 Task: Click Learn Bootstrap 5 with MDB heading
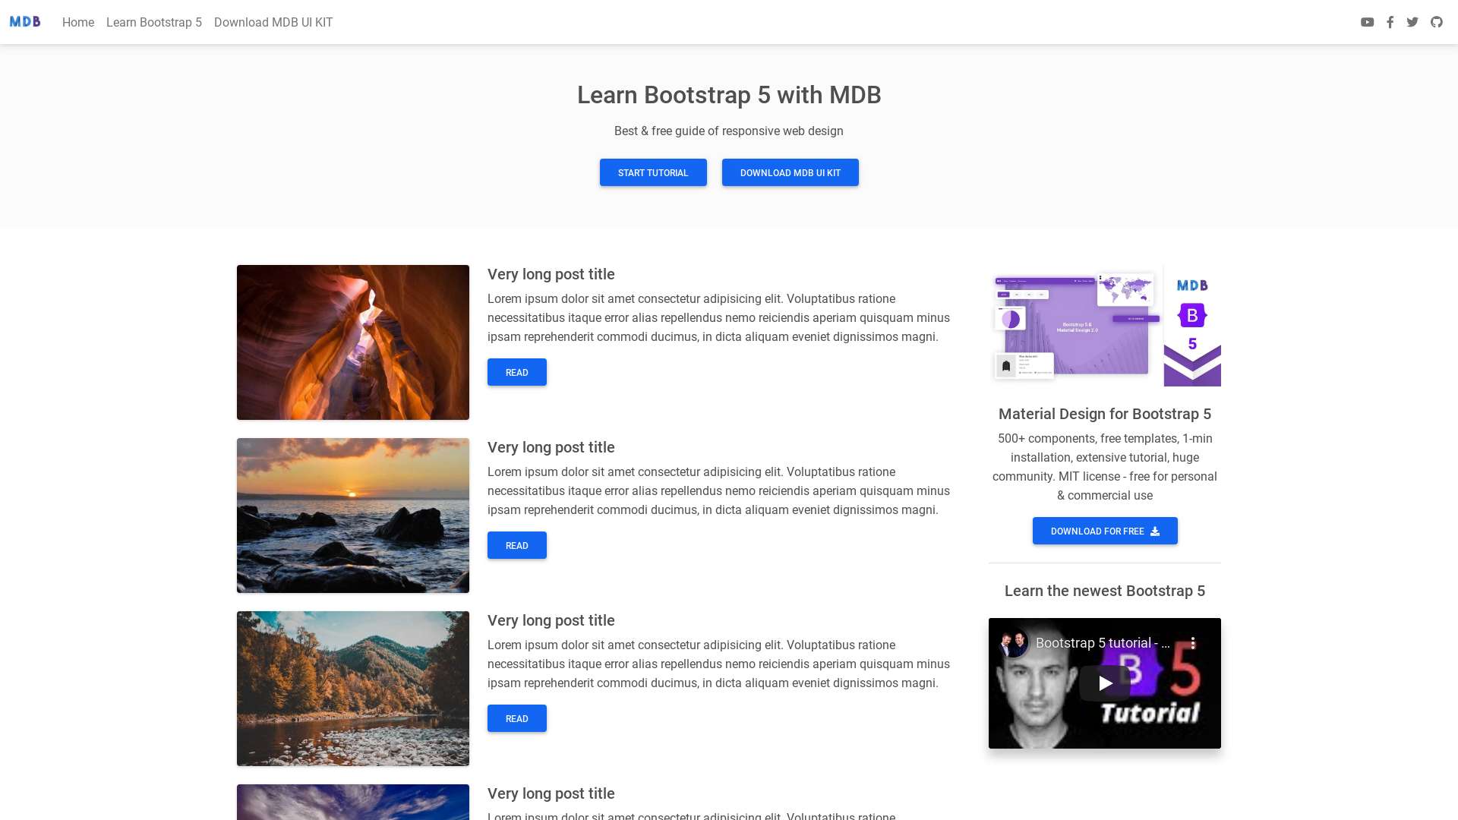(729, 95)
